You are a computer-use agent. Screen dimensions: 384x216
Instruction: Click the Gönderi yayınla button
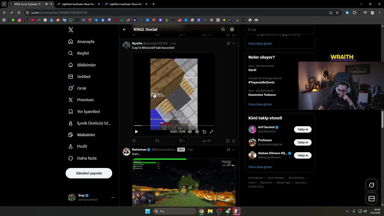[x=89, y=173]
